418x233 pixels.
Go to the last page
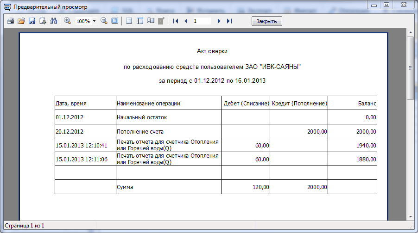229,21
